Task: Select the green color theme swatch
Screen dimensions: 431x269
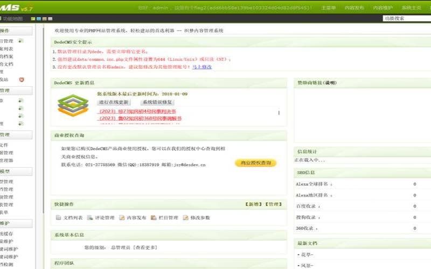Action: tap(33, 19)
